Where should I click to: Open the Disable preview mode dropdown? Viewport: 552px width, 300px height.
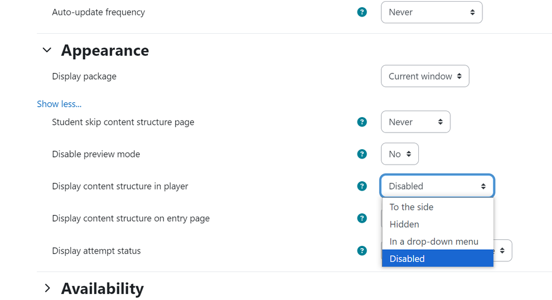point(399,154)
